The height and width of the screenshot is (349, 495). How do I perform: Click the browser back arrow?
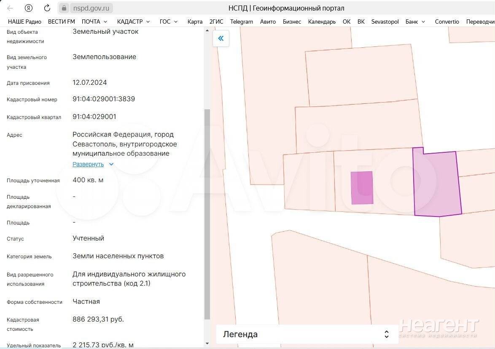coord(10,8)
